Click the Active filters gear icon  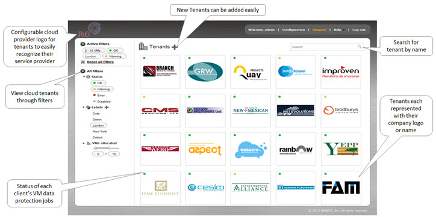[x=83, y=44]
